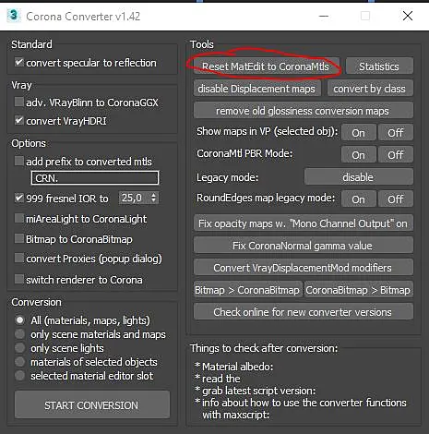
Task: Turn RoundEdges map legacy mode Off
Action: pyautogui.click(x=396, y=199)
